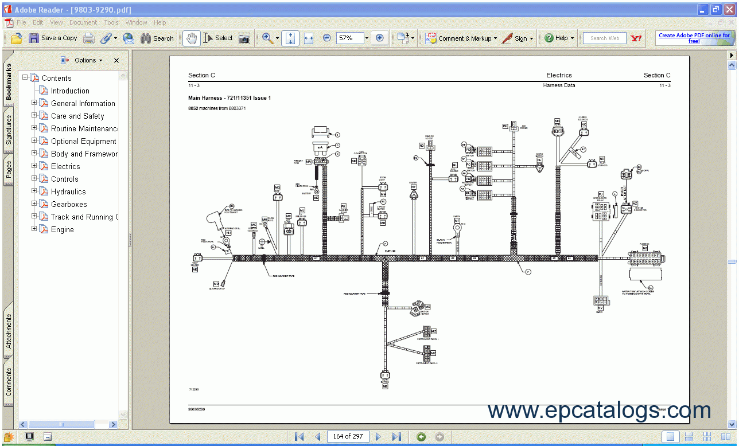Switch to Facing pages layout
This screenshot has height=446, width=739.
pos(726,437)
